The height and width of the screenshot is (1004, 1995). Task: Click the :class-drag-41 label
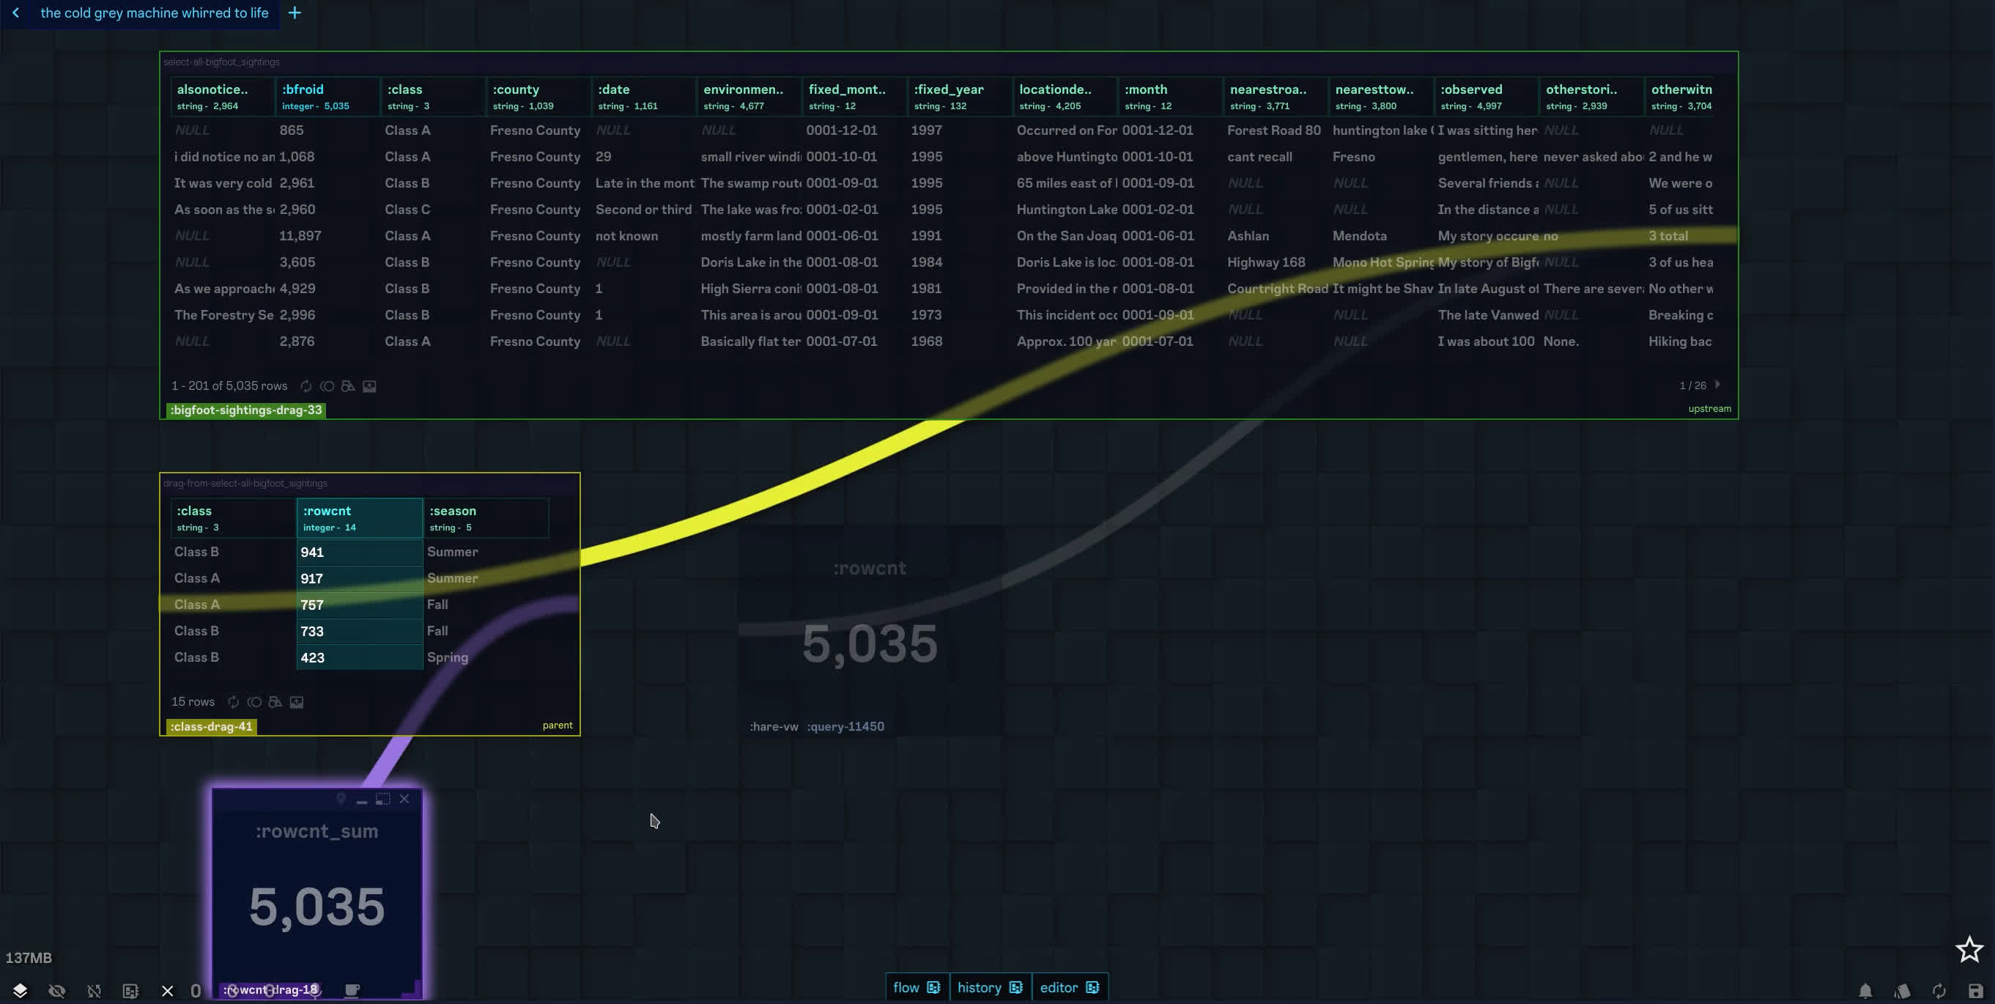pos(211,727)
